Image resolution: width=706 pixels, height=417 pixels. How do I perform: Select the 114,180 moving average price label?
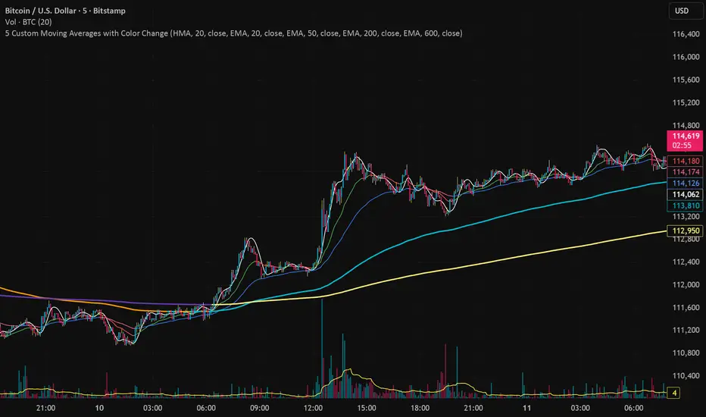click(685, 161)
